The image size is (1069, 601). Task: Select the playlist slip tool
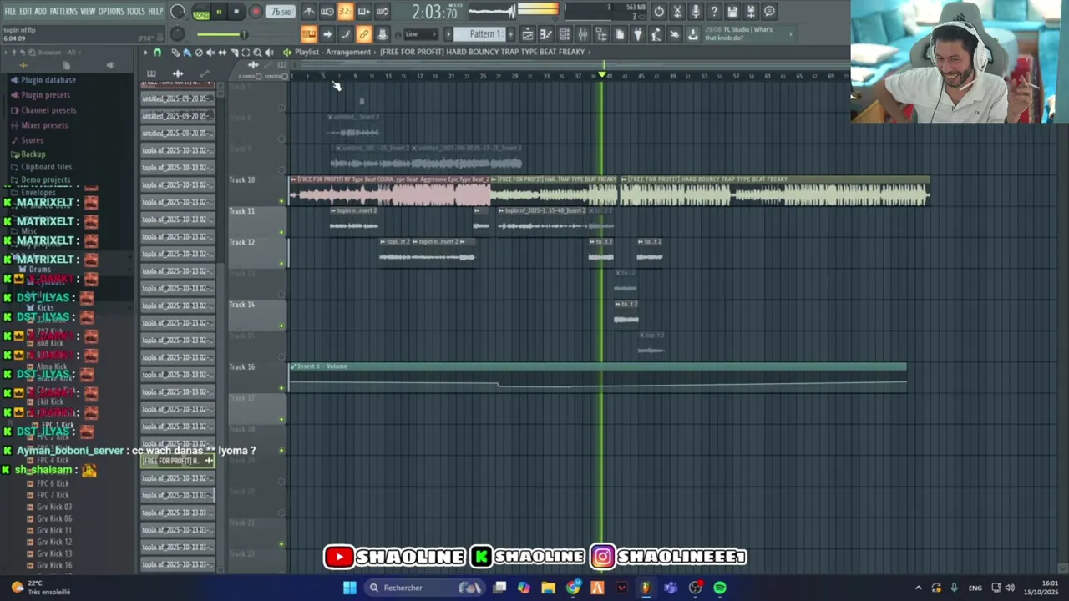[222, 53]
